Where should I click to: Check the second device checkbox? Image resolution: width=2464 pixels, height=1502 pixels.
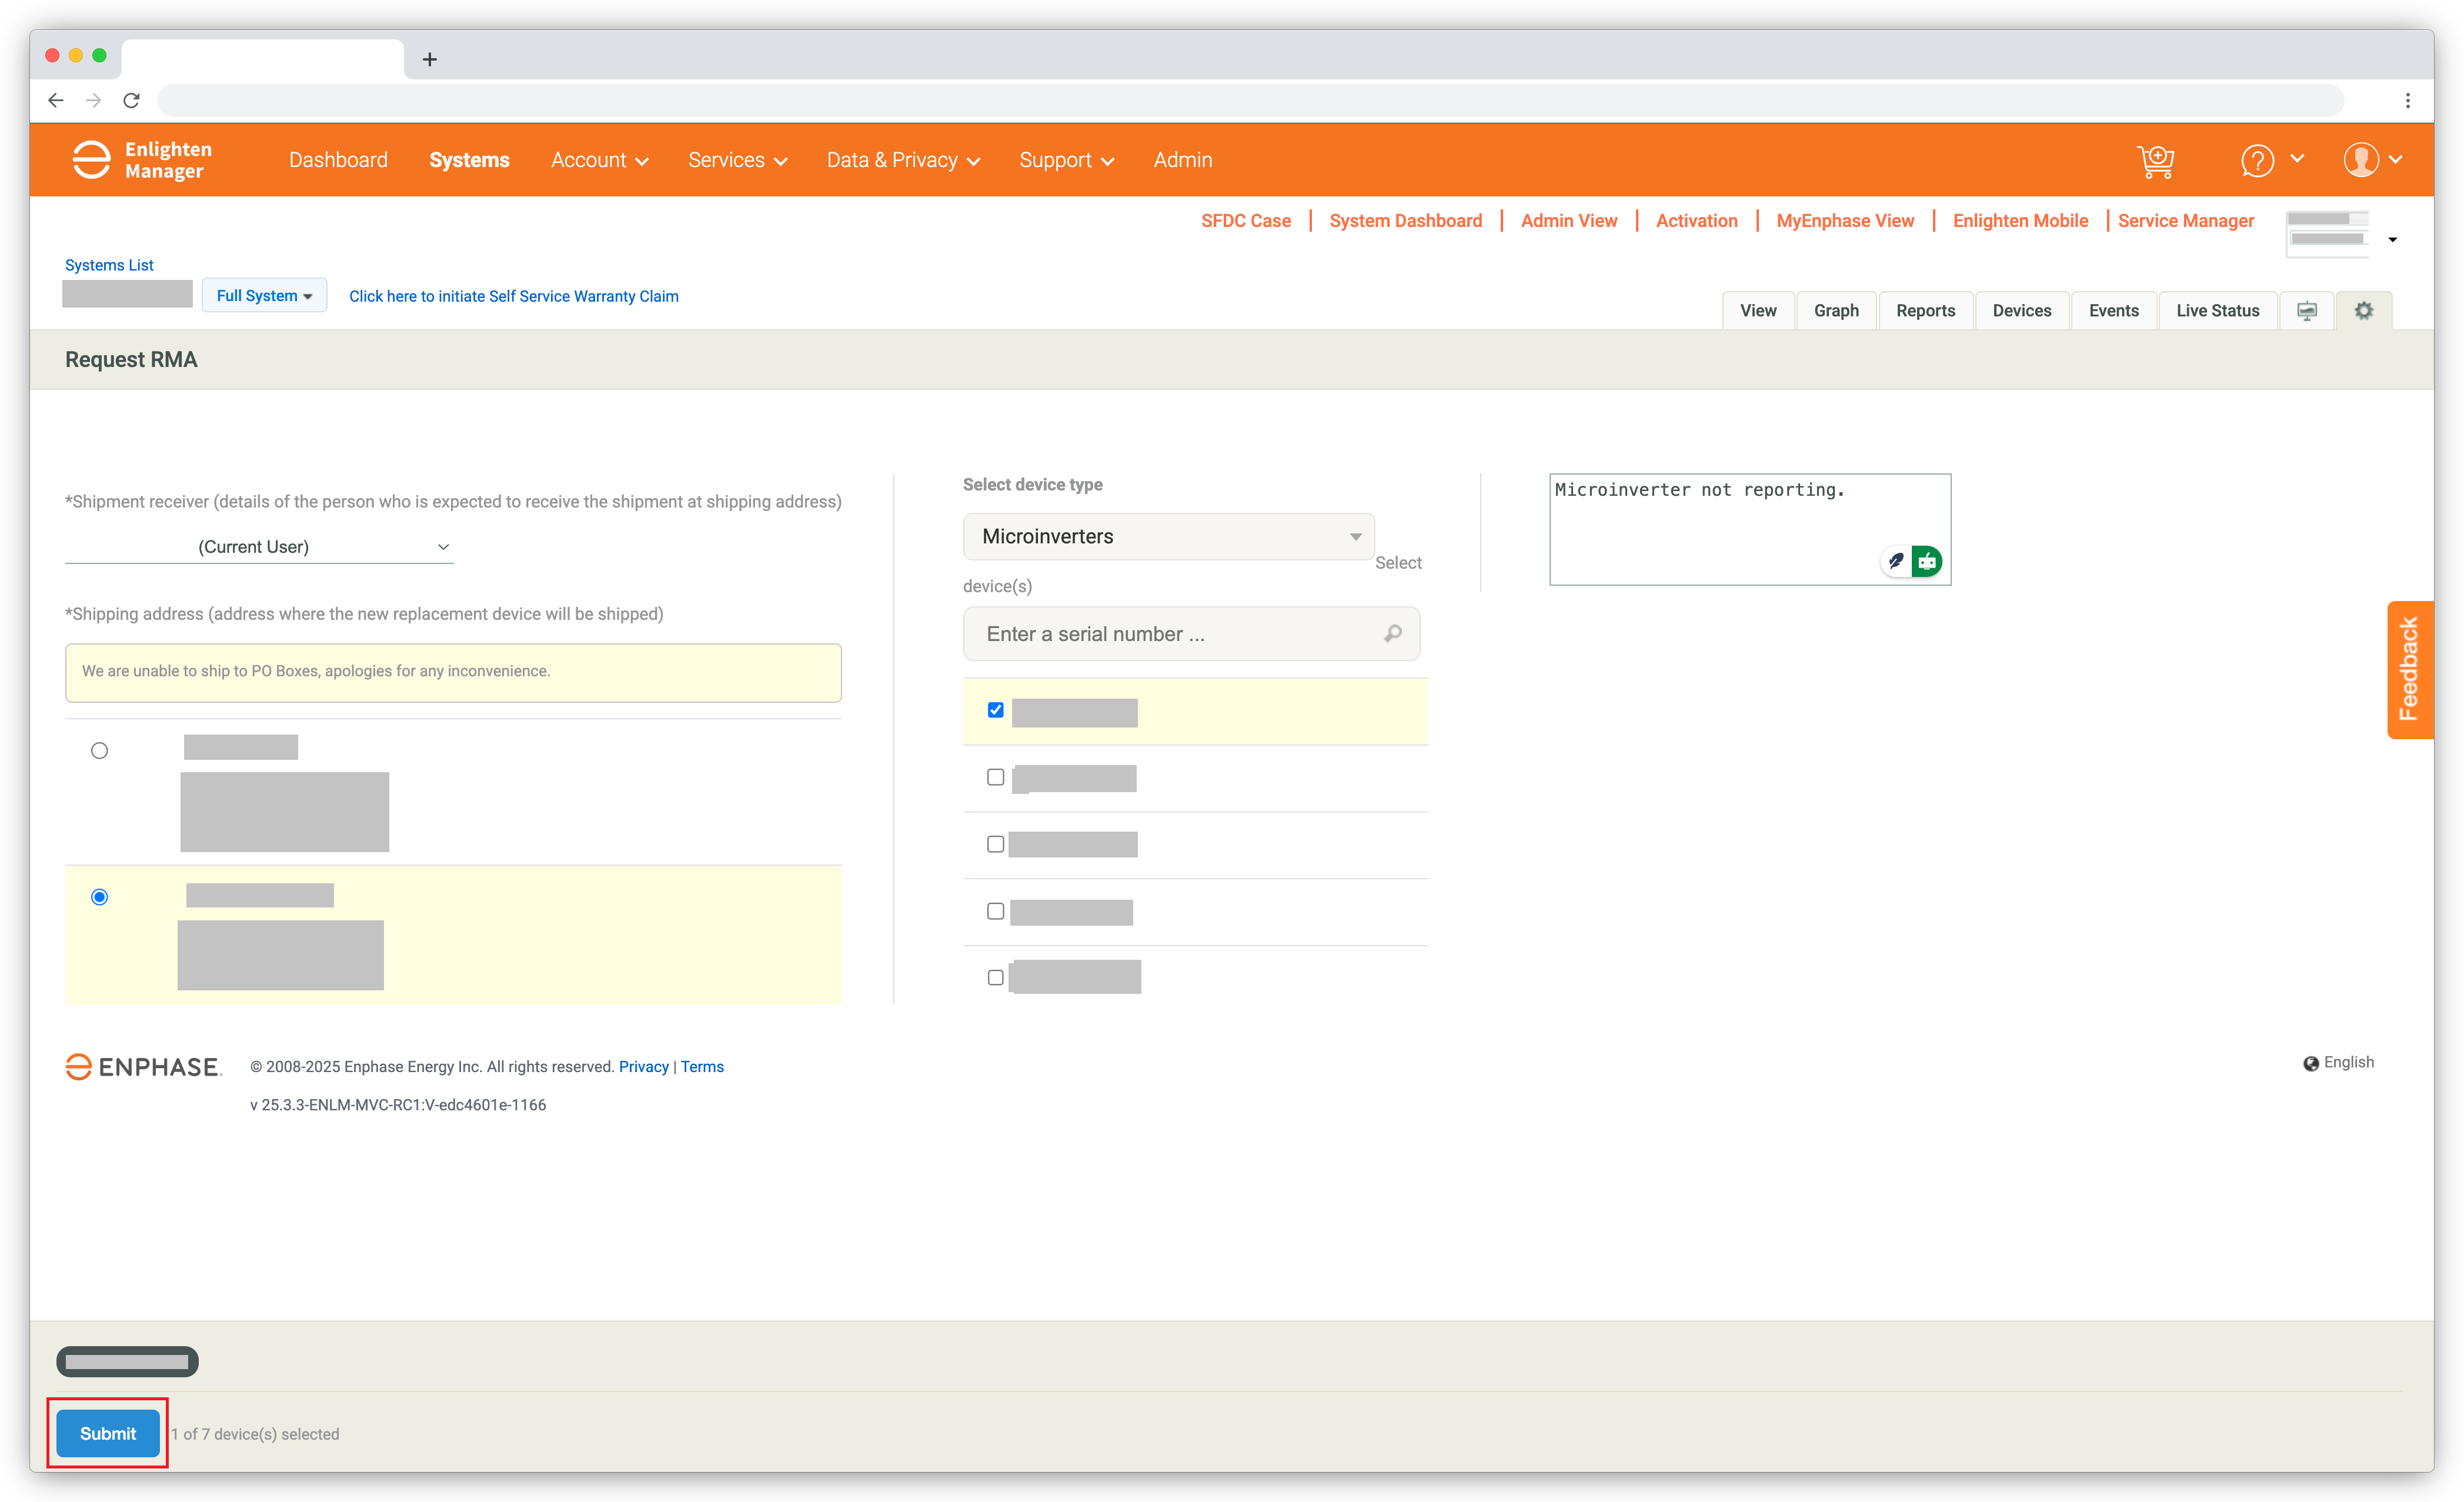995,777
